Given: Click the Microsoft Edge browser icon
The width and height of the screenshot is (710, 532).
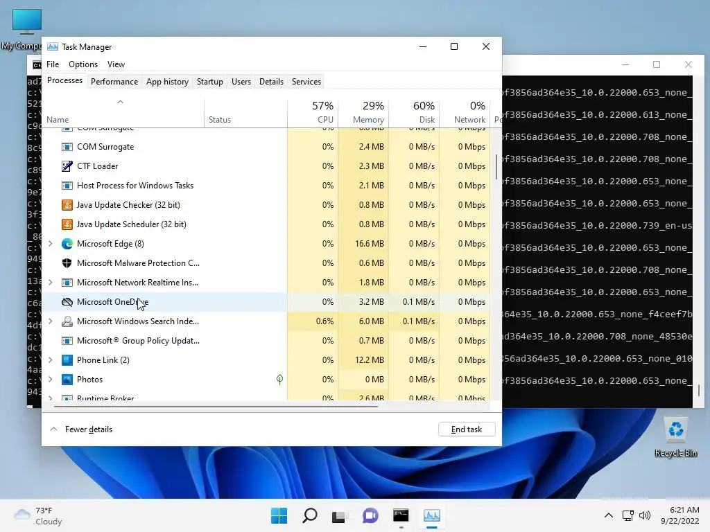Looking at the screenshot, I should [x=67, y=244].
